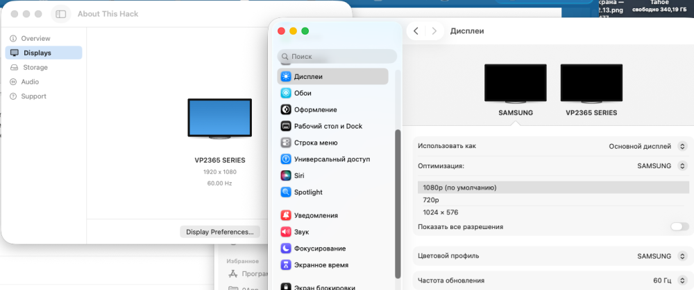
Task: Click the Обои flower icon
Action: (x=286, y=93)
